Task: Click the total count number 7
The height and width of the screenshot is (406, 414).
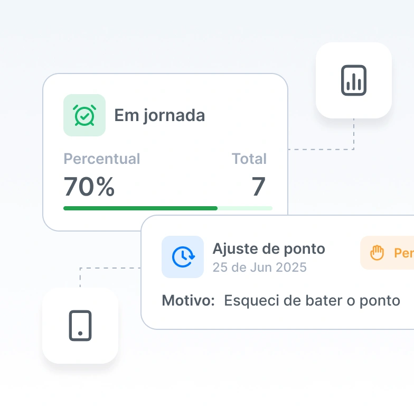Action: (258, 186)
